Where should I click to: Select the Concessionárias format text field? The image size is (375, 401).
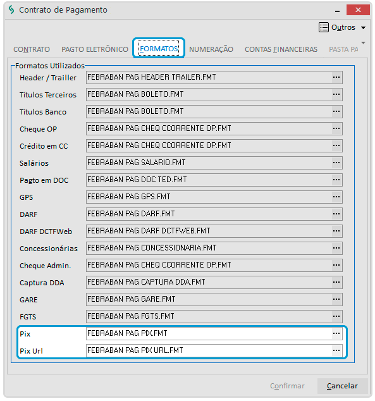tap(209, 248)
